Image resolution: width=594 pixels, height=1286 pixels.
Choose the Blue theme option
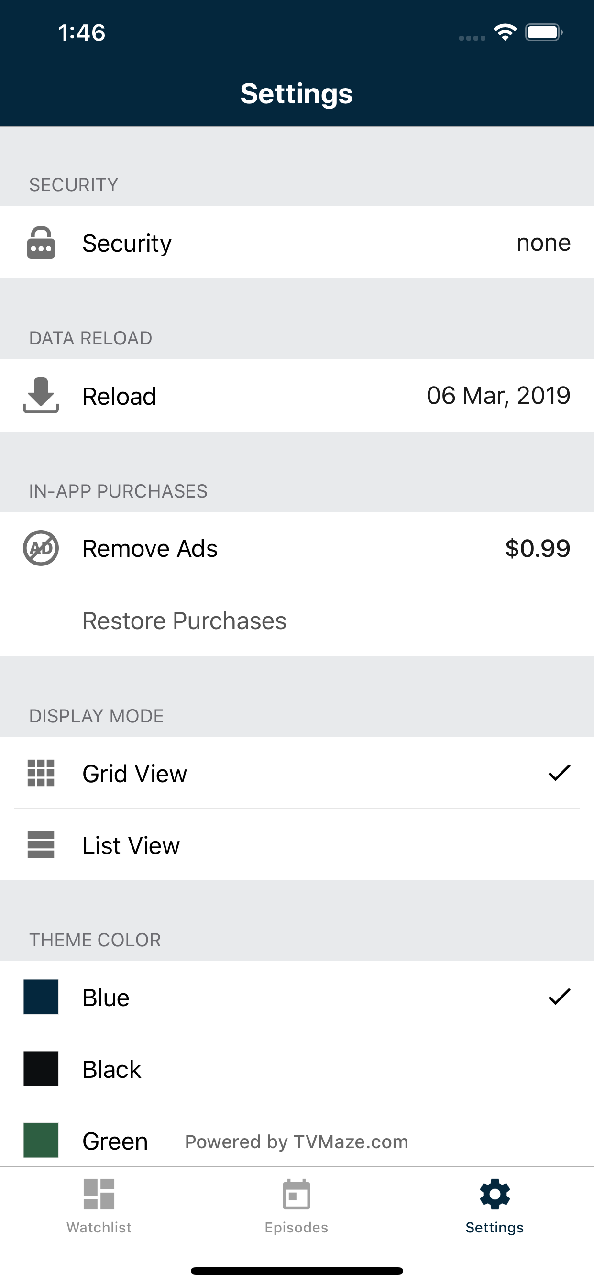[297, 997]
